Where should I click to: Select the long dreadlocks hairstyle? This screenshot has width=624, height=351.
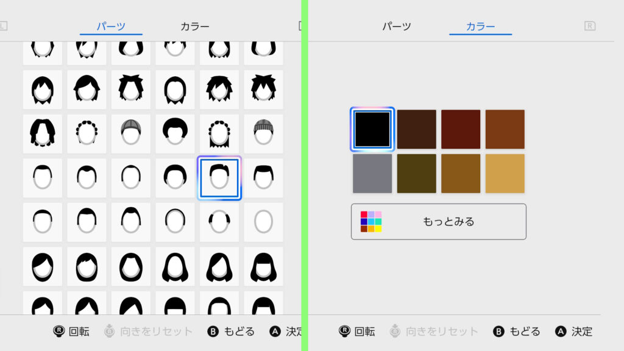click(x=43, y=134)
